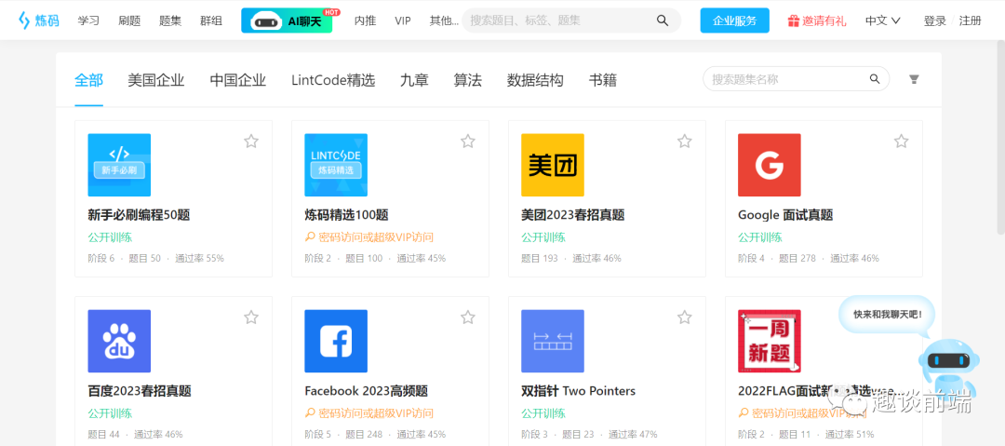Click the 邀请有礼 link

click(x=824, y=20)
